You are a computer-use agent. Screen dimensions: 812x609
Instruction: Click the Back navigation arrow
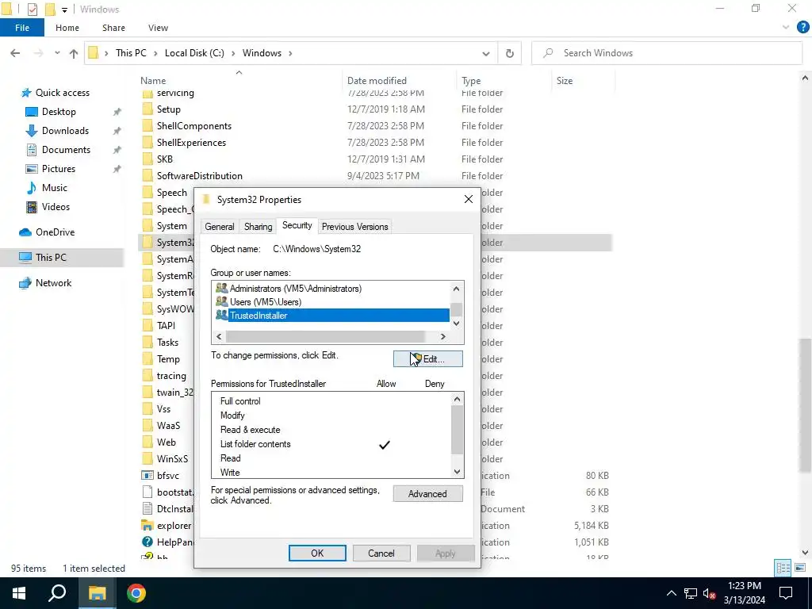pyautogui.click(x=15, y=53)
